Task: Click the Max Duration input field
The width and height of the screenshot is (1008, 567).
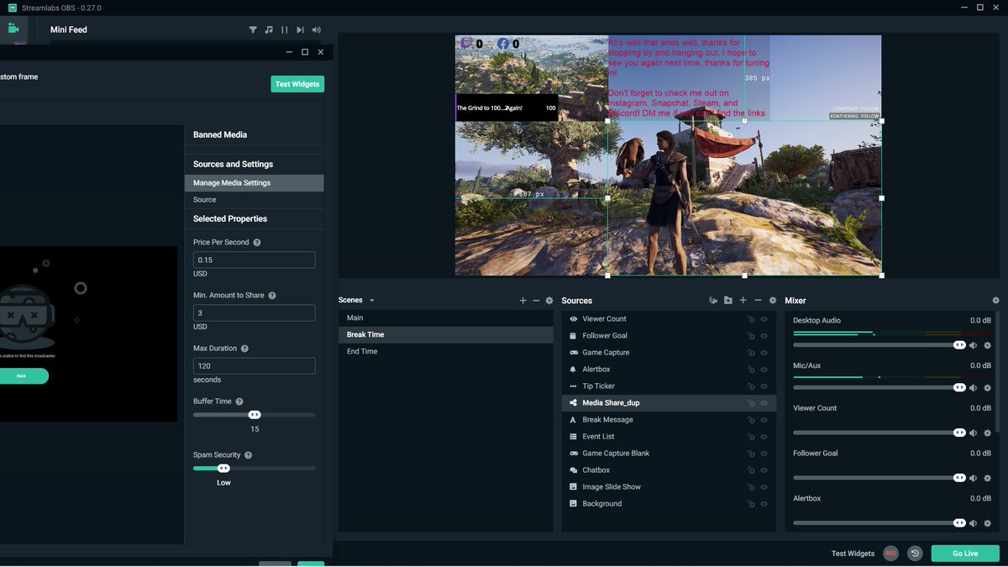Action: (255, 366)
